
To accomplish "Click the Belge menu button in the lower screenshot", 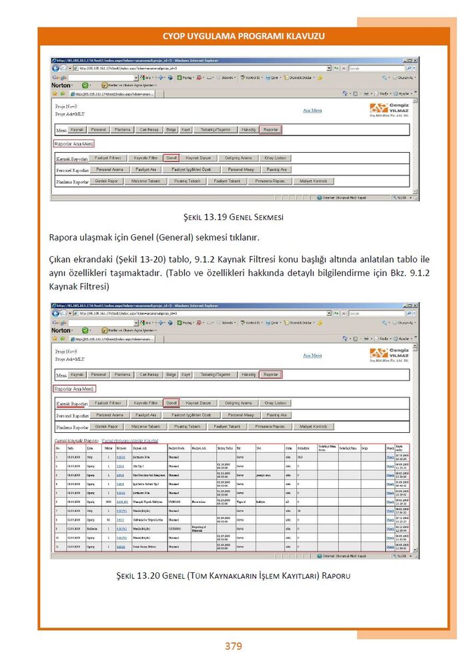I will point(171,374).
